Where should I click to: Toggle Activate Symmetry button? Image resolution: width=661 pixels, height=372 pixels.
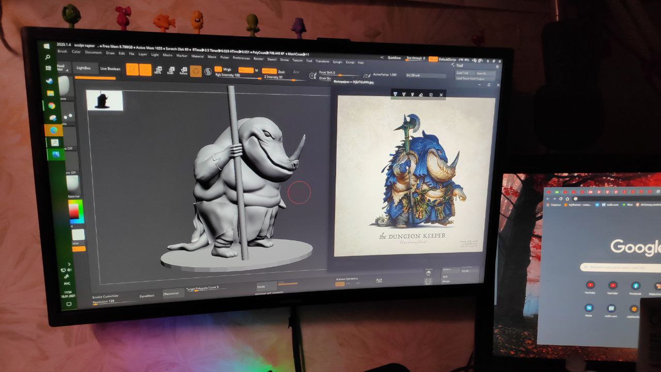tap(339, 284)
